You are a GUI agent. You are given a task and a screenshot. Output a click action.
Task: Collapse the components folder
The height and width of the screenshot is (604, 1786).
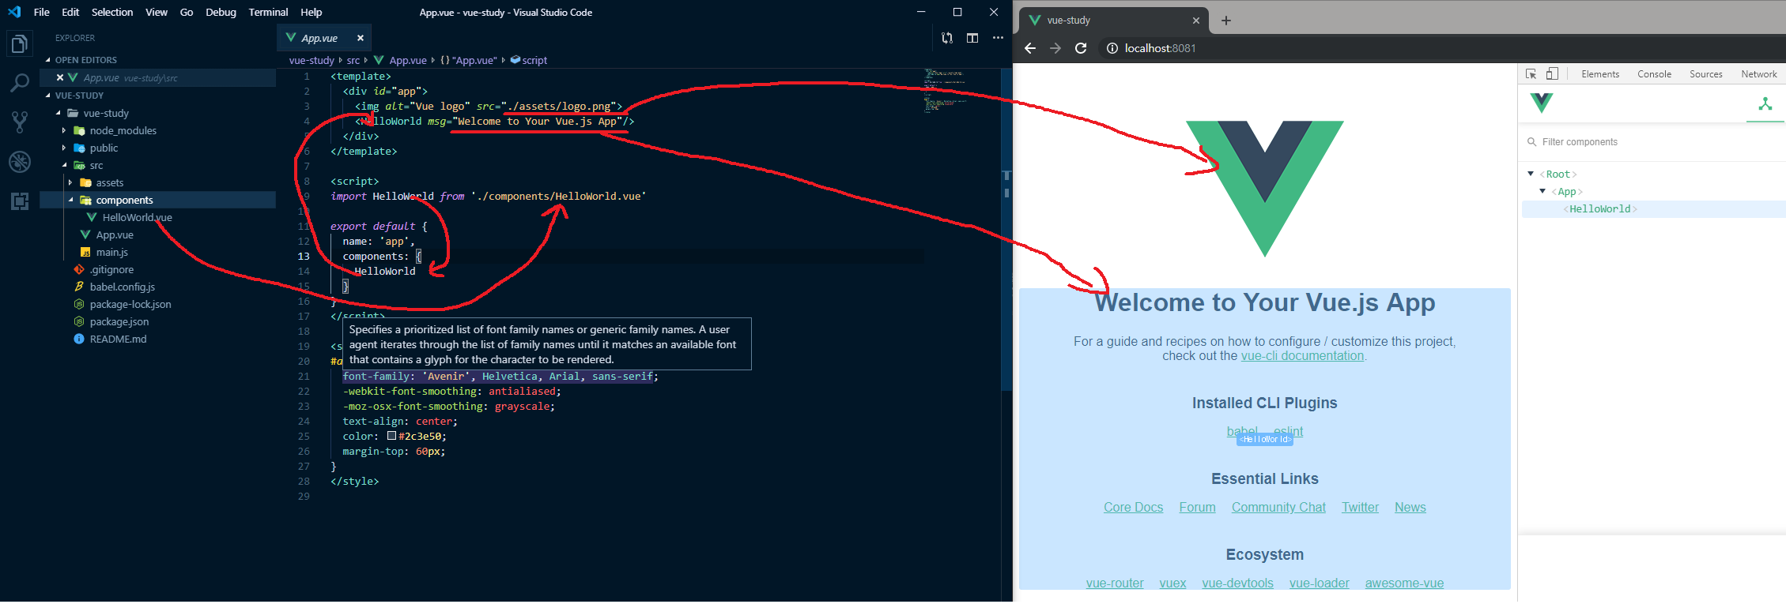71,200
